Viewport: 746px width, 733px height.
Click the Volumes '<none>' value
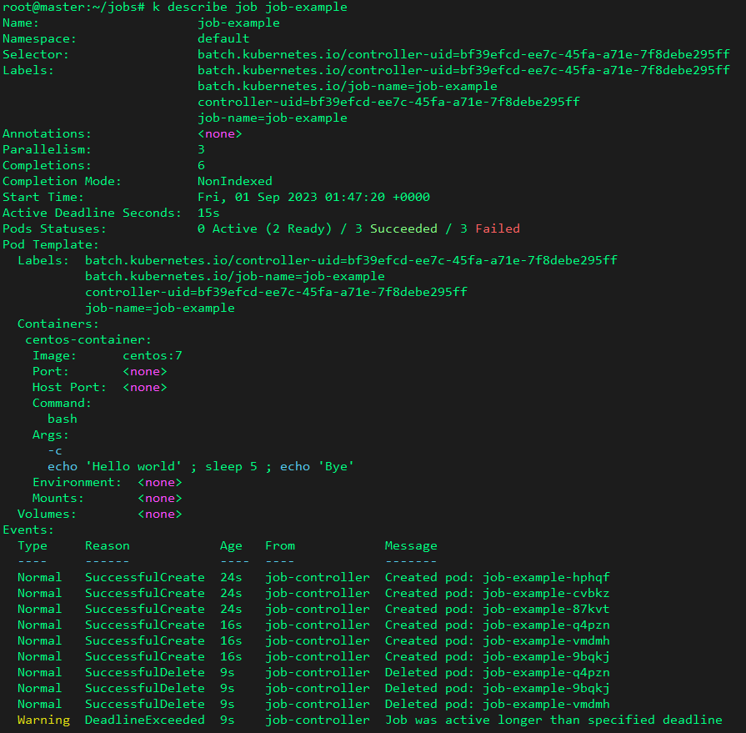pyautogui.click(x=160, y=514)
